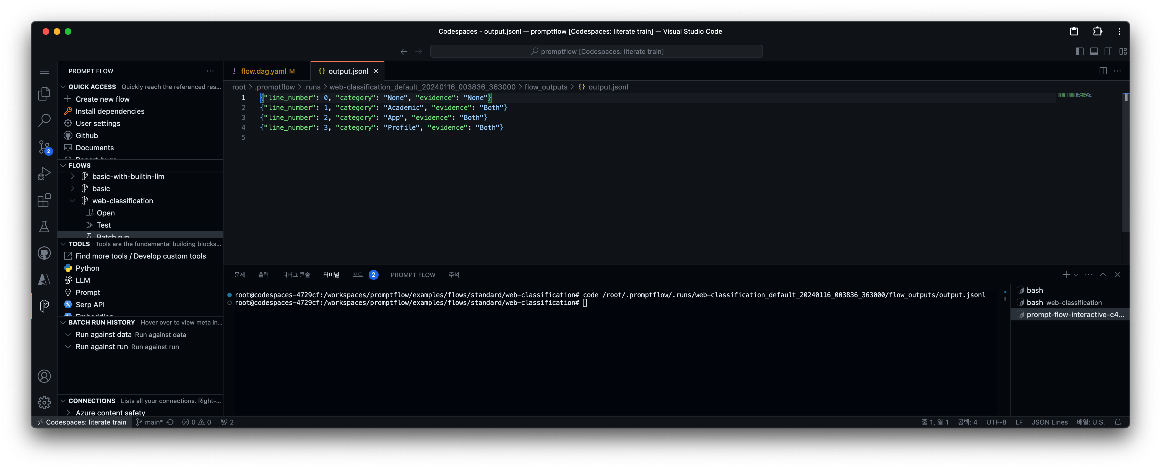1161x469 pixels.
Task: Open the Prompt Flow activity bar icon
Action: point(44,306)
